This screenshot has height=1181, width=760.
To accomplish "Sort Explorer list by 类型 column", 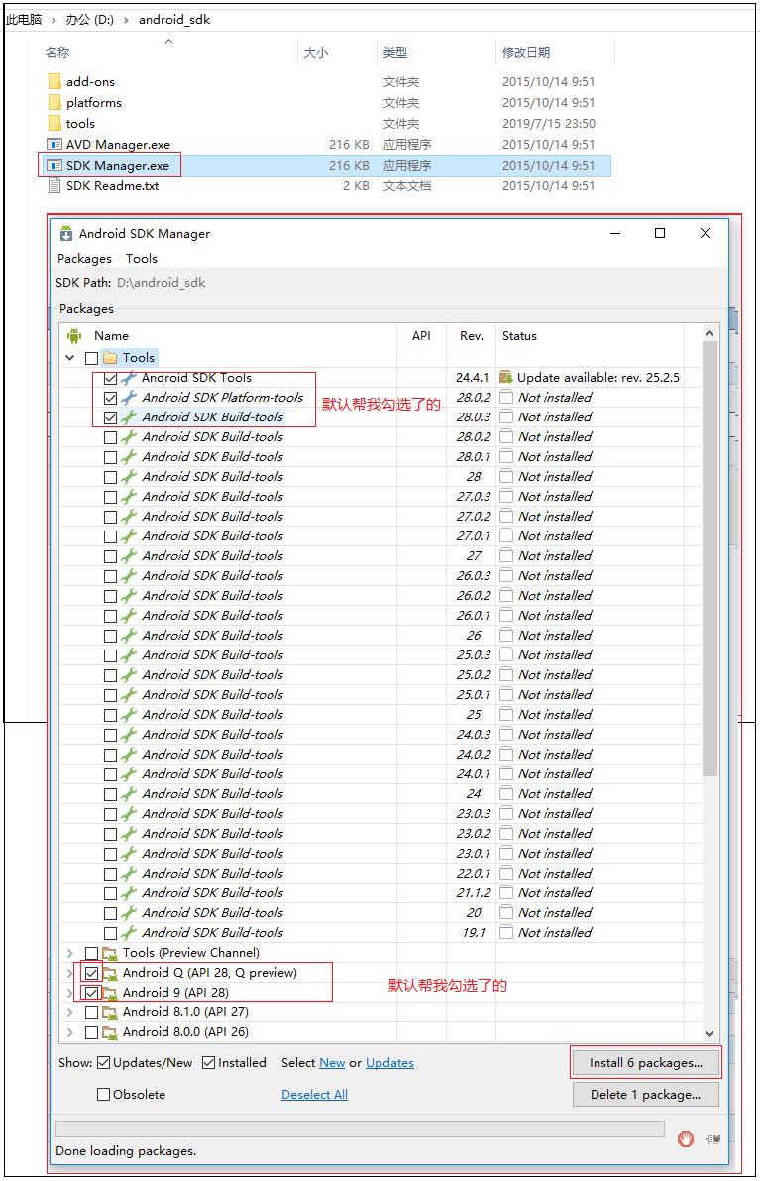I will pos(395,52).
